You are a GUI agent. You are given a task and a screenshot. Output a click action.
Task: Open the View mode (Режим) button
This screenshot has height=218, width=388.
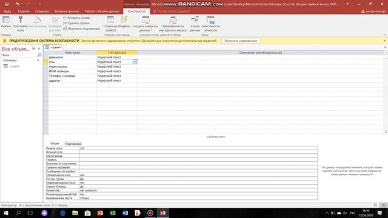(5, 24)
